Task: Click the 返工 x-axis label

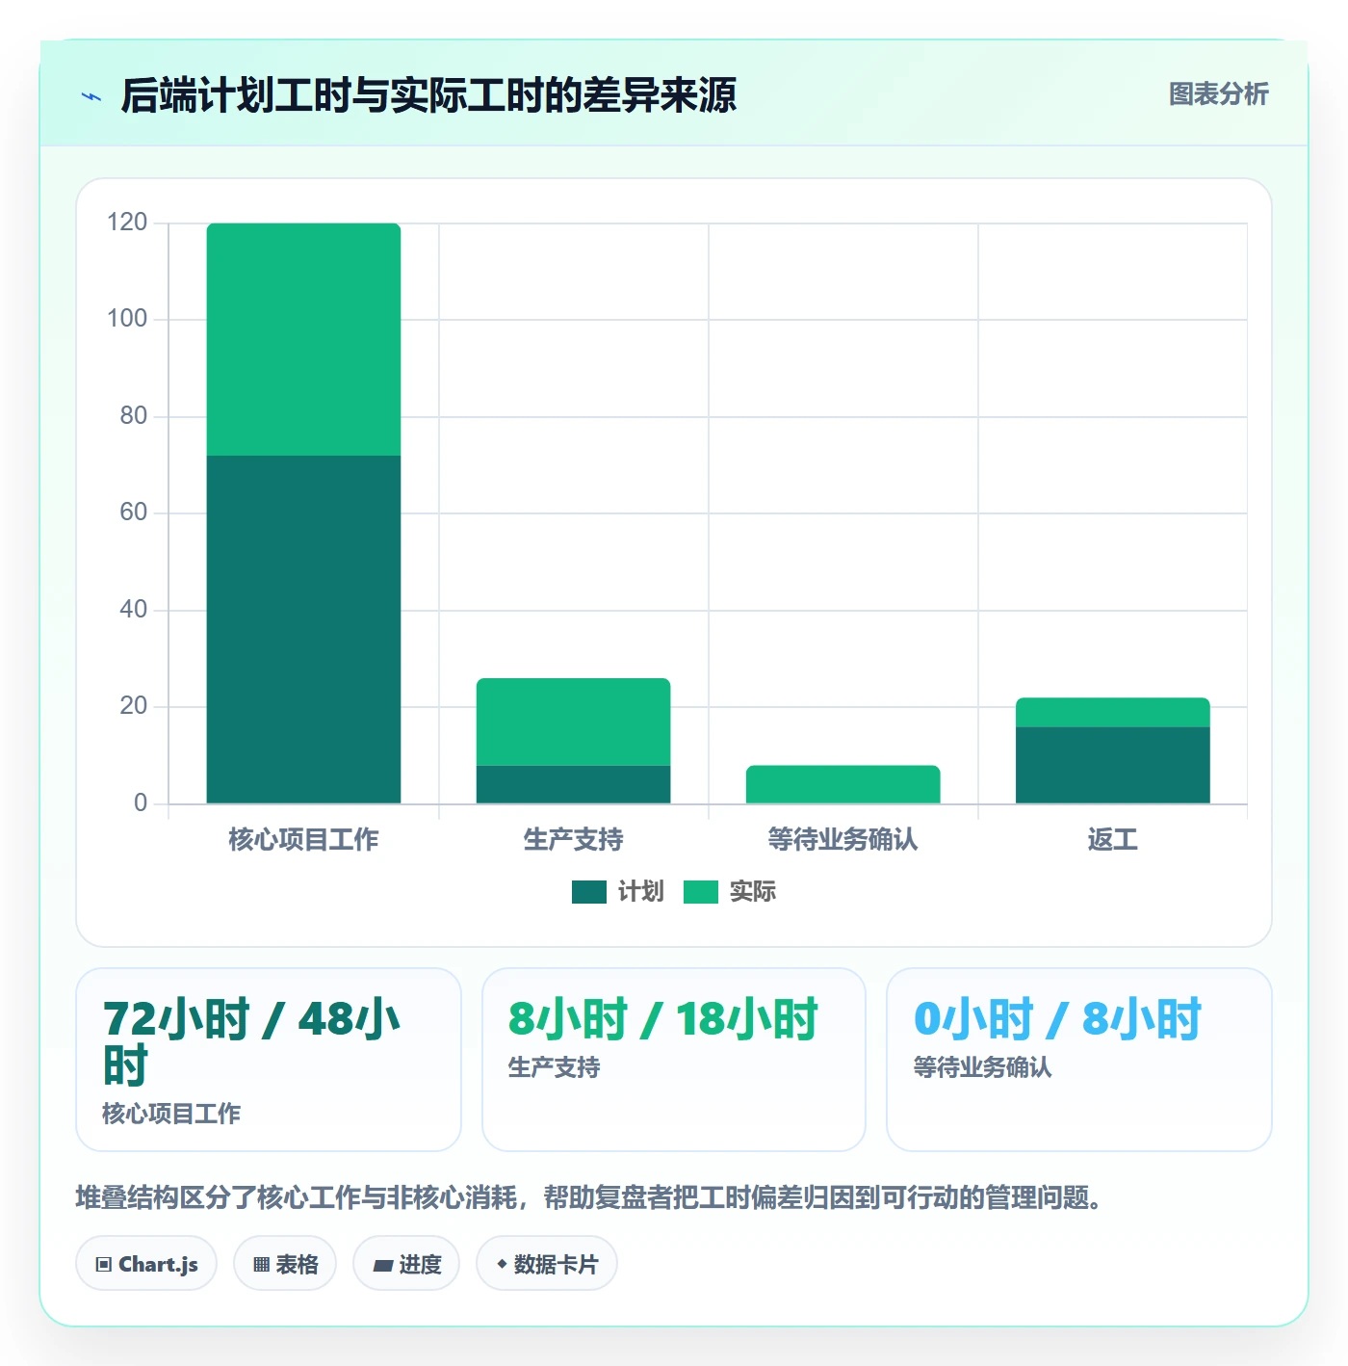Action: (x=1112, y=840)
